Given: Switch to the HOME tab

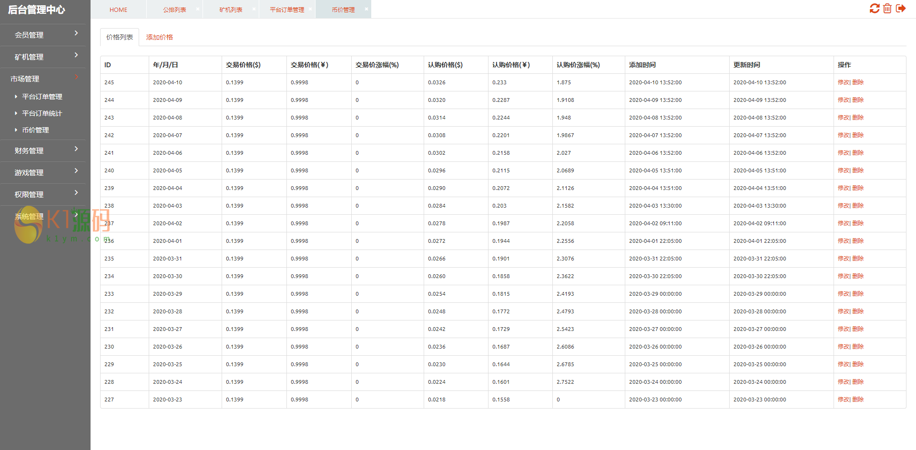Looking at the screenshot, I should coord(118,10).
